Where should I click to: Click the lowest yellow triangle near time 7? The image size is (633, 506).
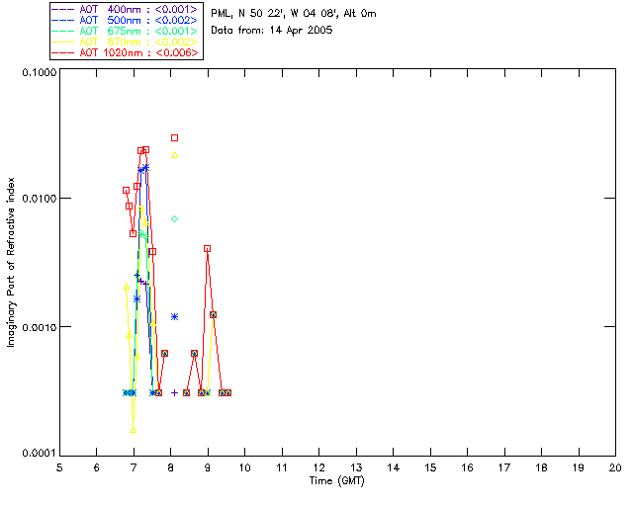(x=134, y=430)
